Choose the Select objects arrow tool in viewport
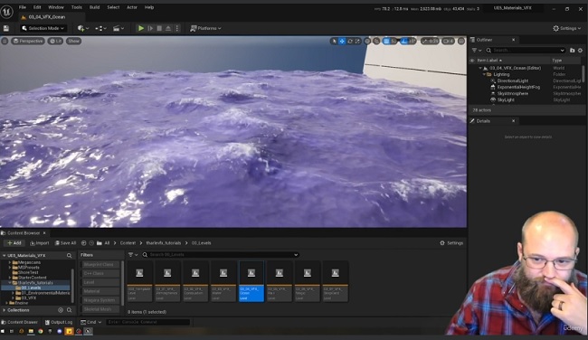The image size is (588, 340). coord(334,41)
